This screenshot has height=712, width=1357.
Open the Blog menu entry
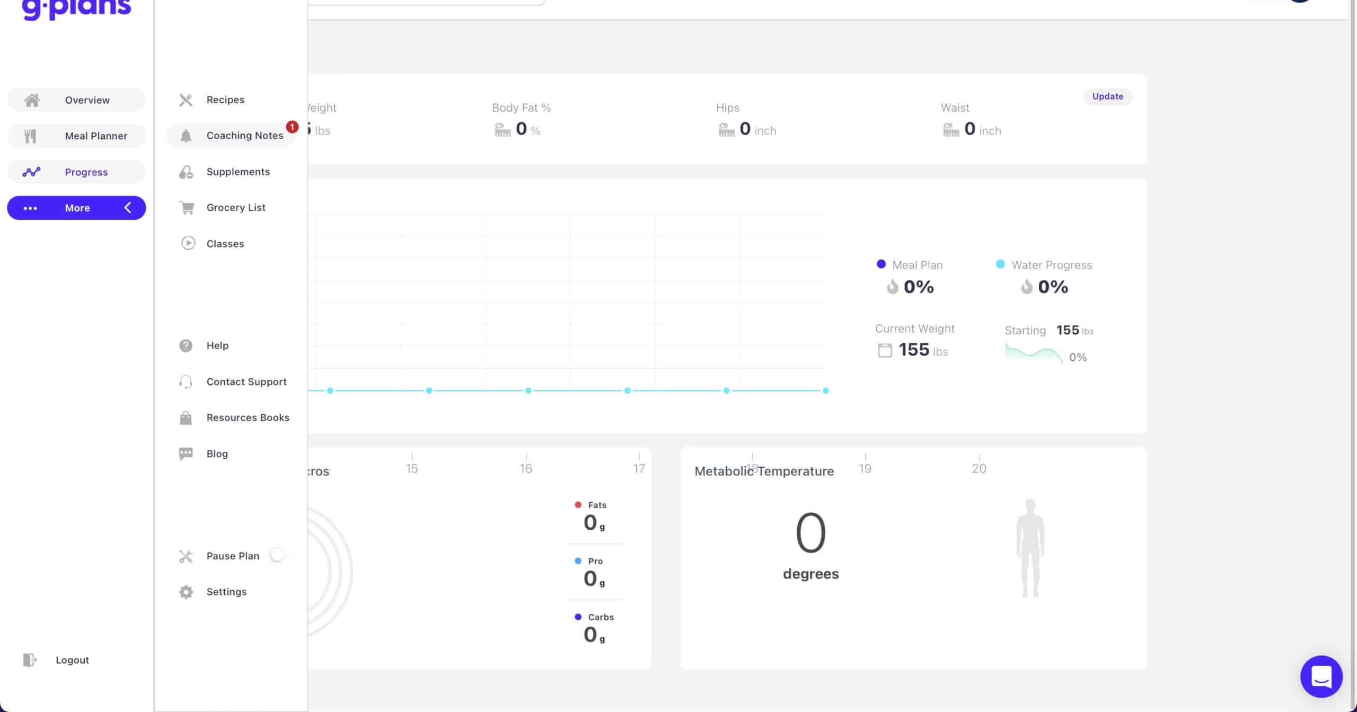click(x=217, y=453)
